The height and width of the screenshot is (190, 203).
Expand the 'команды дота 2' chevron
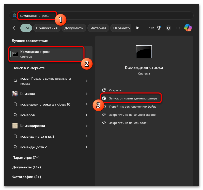86,147
